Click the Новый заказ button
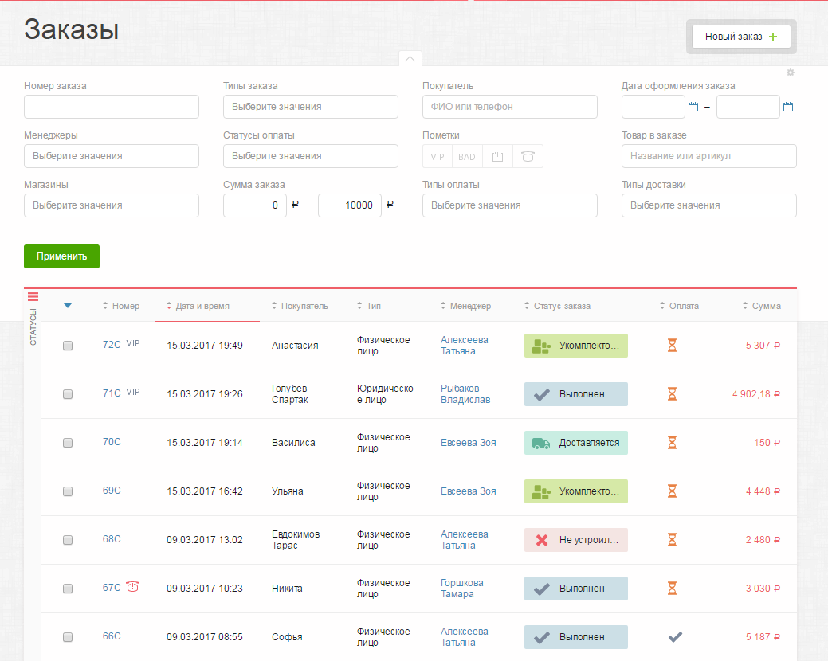 coord(740,37)
